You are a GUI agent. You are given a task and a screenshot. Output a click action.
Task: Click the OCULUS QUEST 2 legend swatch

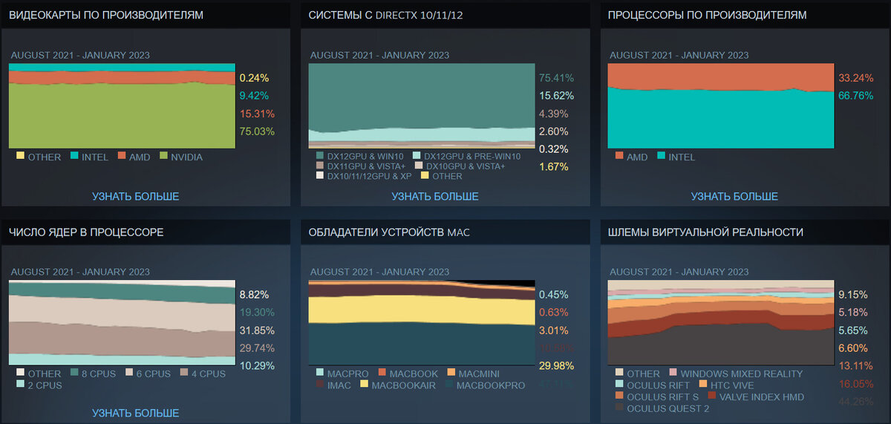pyautogui.click(x=619, y=408)
